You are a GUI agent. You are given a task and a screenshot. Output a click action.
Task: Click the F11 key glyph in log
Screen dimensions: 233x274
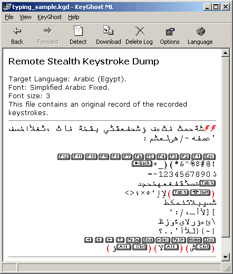click(x=77, y=156)
